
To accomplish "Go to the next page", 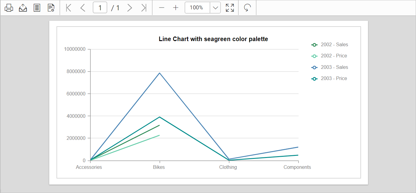I will pyautogui.click(x=130, y=8).
